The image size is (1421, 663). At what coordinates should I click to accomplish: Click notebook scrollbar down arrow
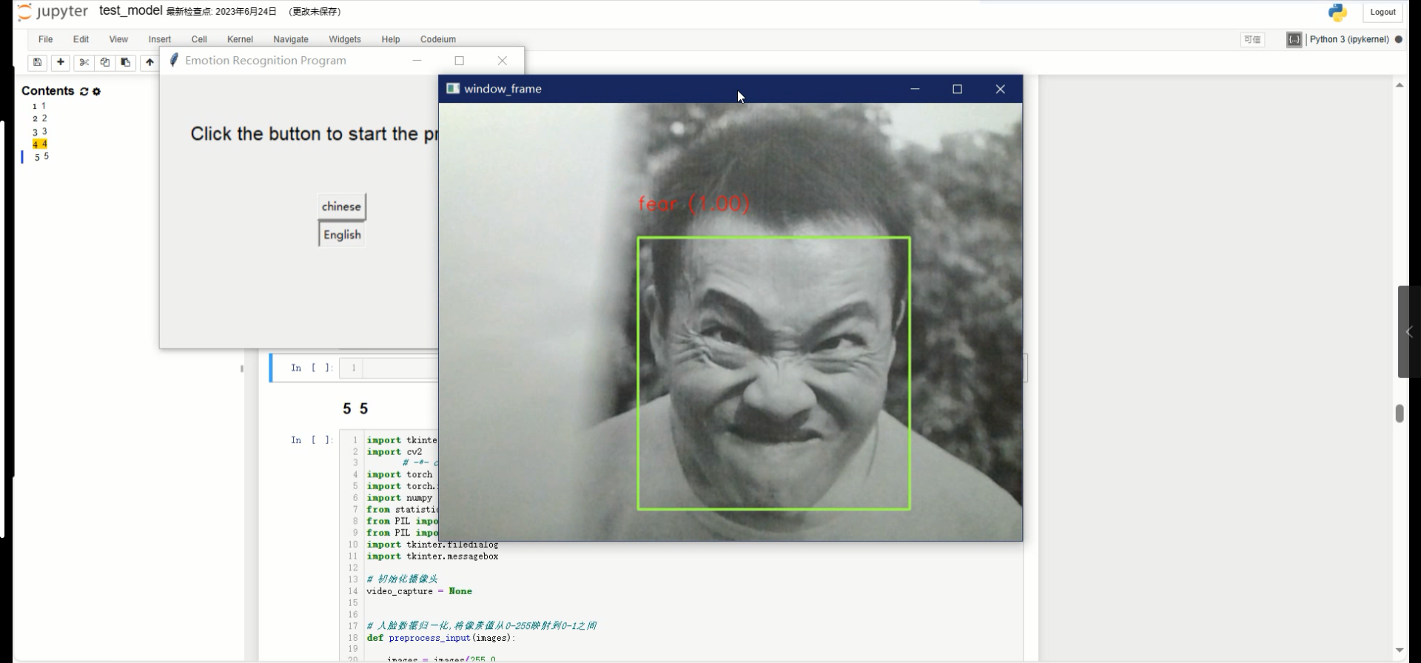point(1400,650)
